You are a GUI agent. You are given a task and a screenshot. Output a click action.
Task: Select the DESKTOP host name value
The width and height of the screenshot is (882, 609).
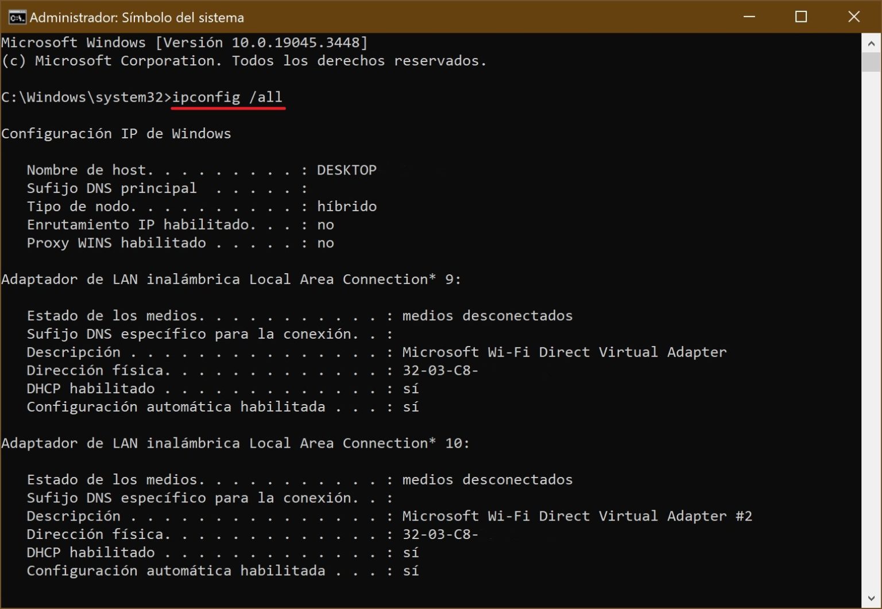coord(347,169)
